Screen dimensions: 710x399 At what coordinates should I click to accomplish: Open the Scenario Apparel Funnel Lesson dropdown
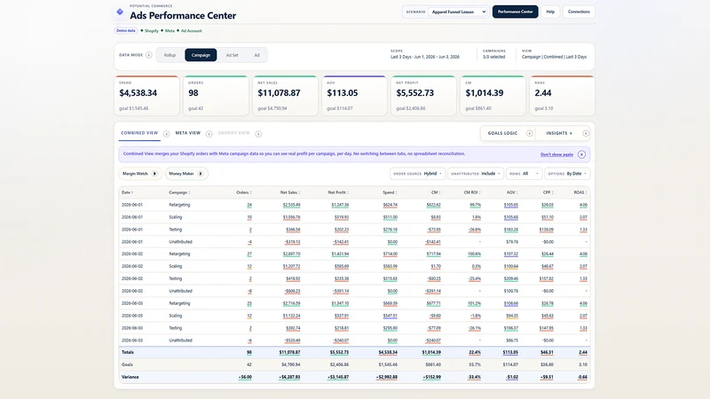click(457, 12)
